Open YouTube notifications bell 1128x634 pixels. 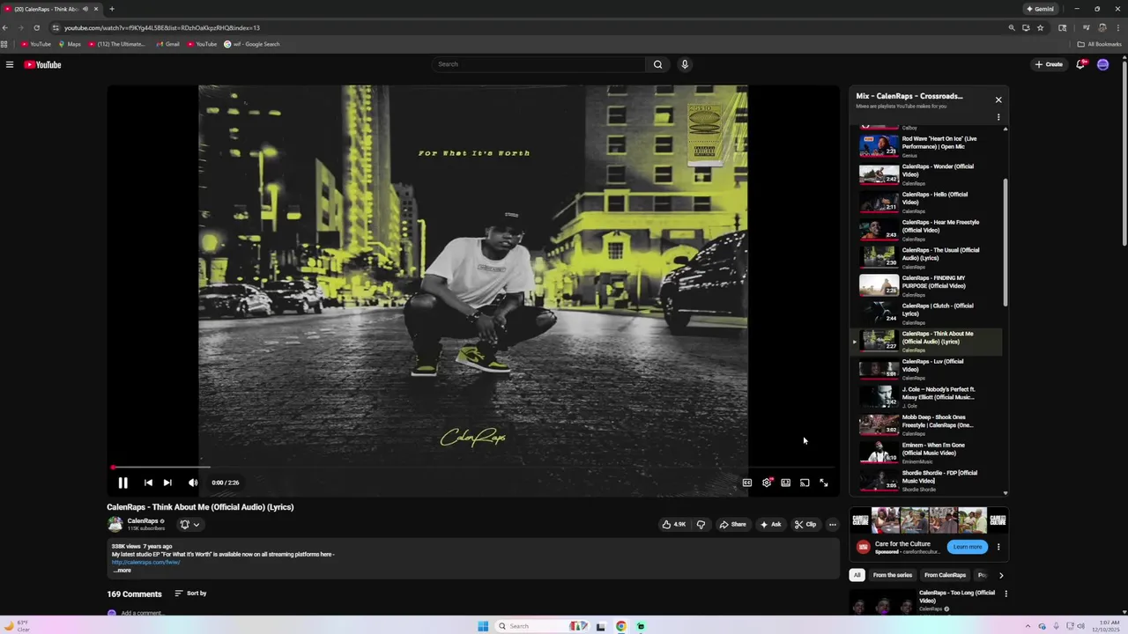(x=1081, y=64)
